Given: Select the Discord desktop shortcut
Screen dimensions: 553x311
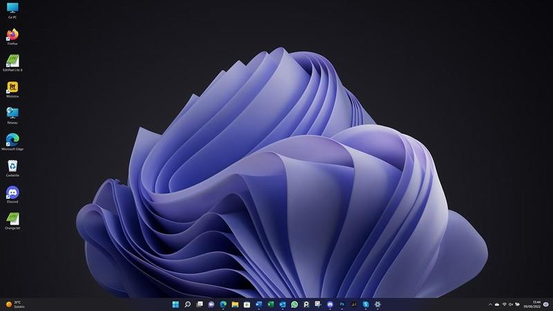Looking at the screenshot, I should [12, 195].
